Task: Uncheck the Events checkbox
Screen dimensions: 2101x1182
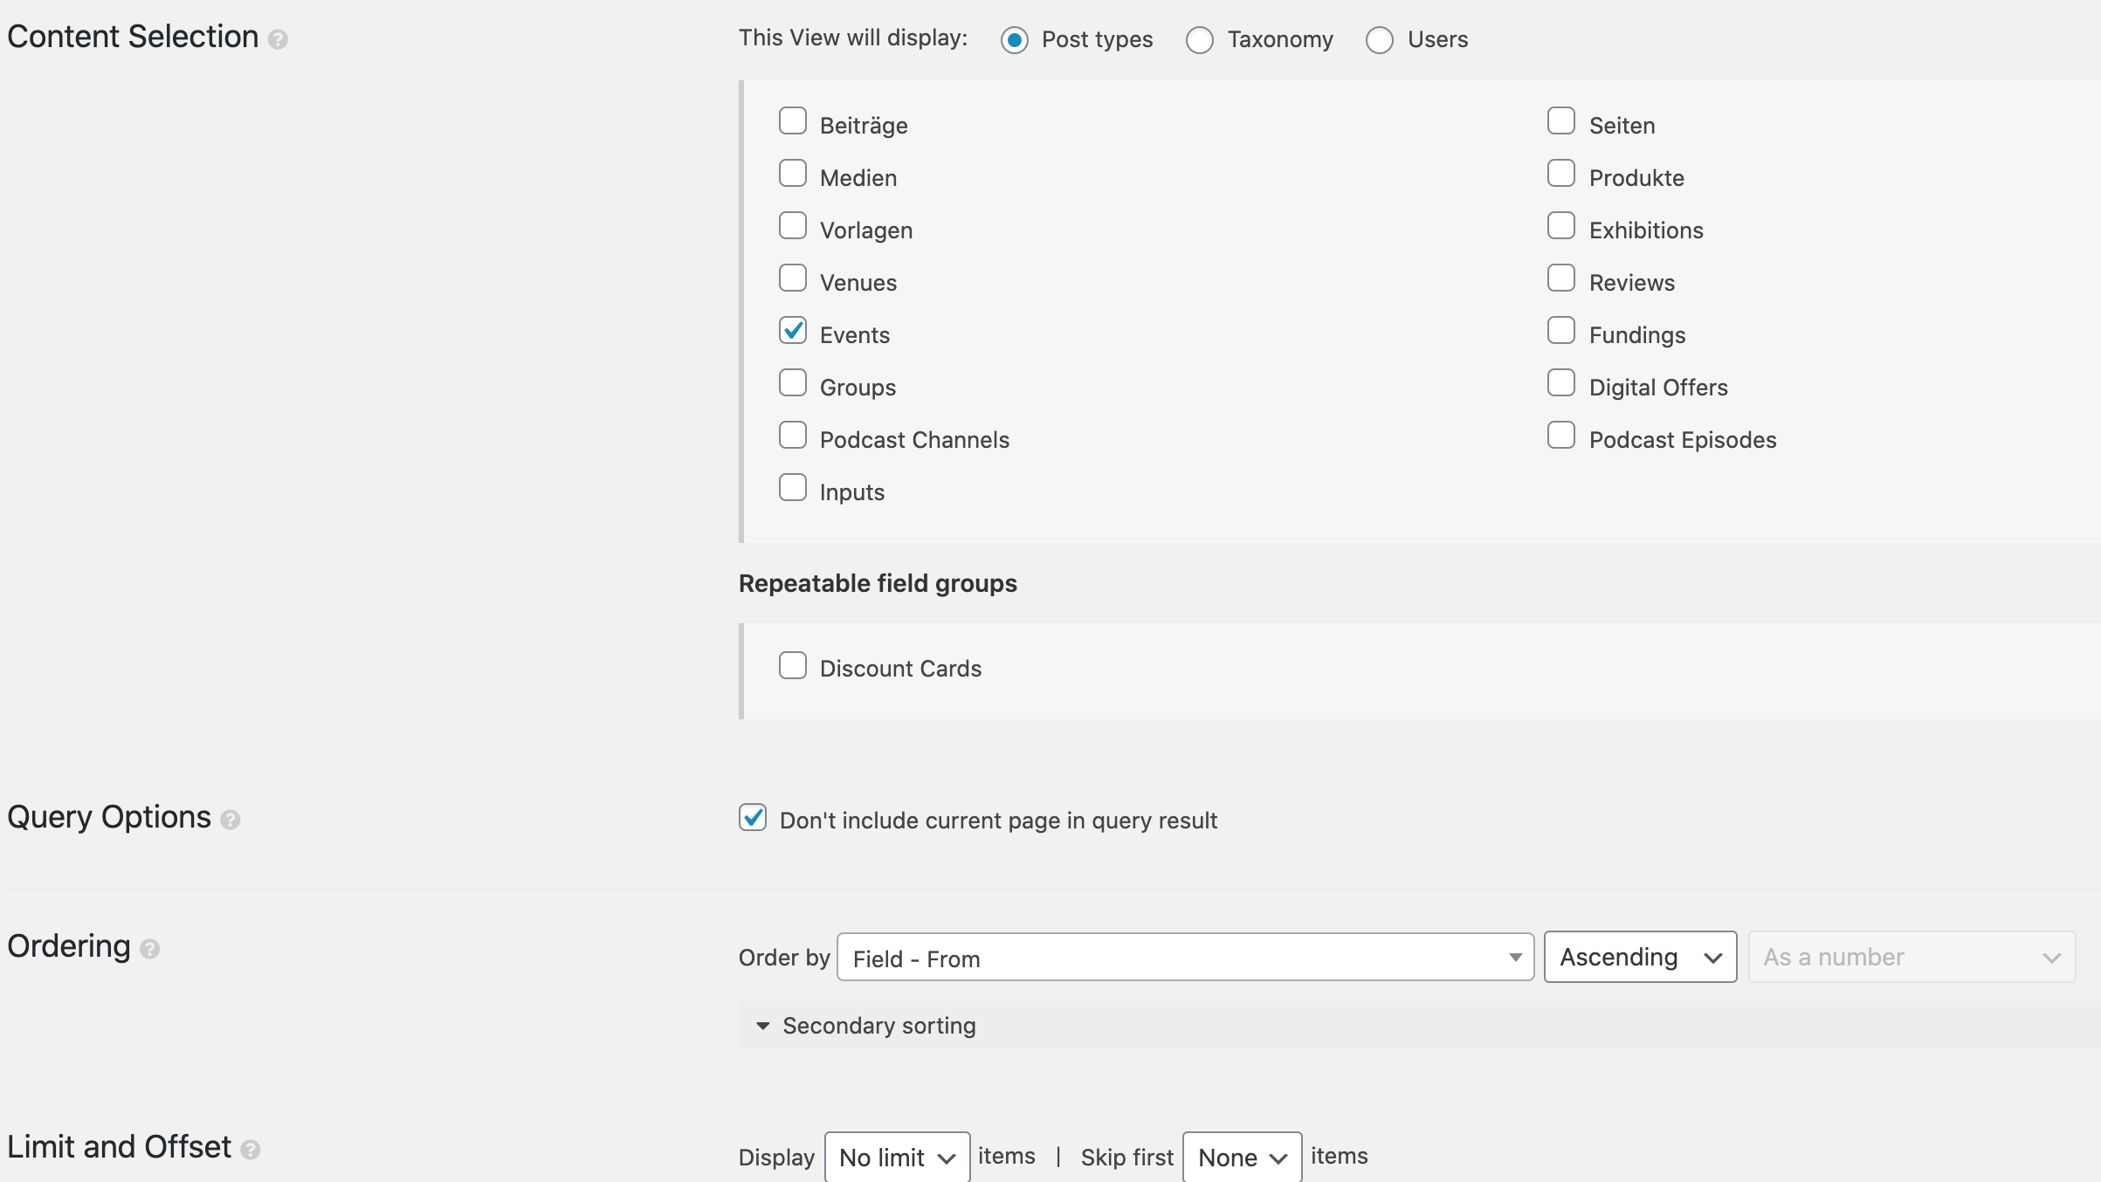Action: [x=793, y=331]
